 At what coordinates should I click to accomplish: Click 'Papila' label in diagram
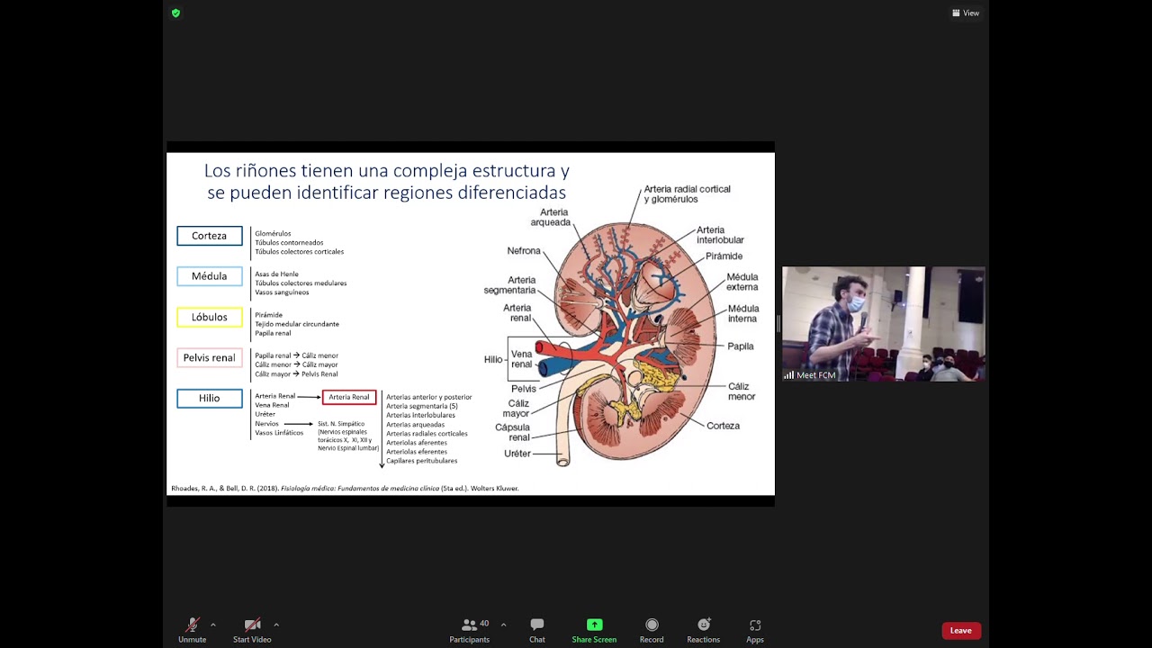(x=741, y=346)
